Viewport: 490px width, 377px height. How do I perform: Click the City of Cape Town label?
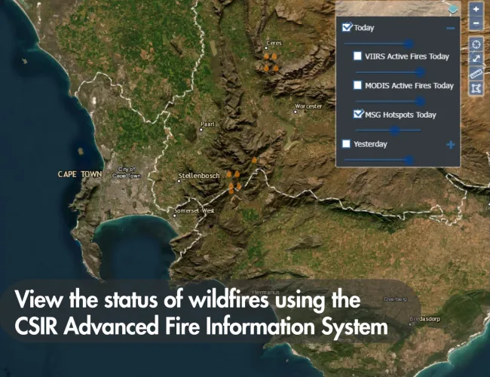(127, 172)
